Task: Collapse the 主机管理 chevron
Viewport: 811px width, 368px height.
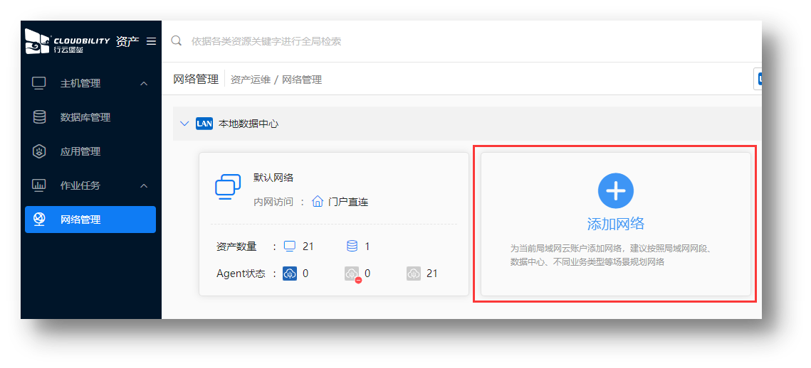Action: point(145,84)
